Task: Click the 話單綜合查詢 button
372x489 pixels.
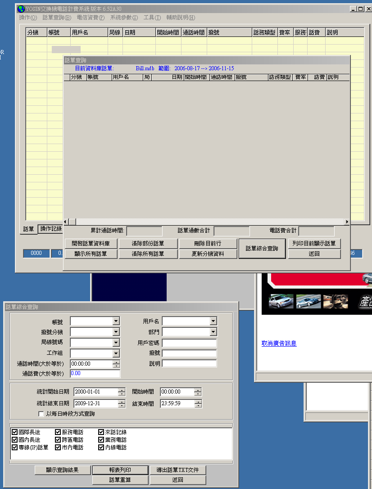Action: click(262, 249)
